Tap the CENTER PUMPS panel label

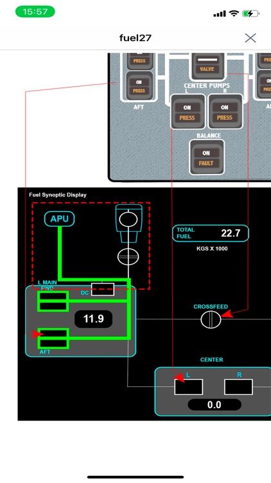[x=207, y=86]
